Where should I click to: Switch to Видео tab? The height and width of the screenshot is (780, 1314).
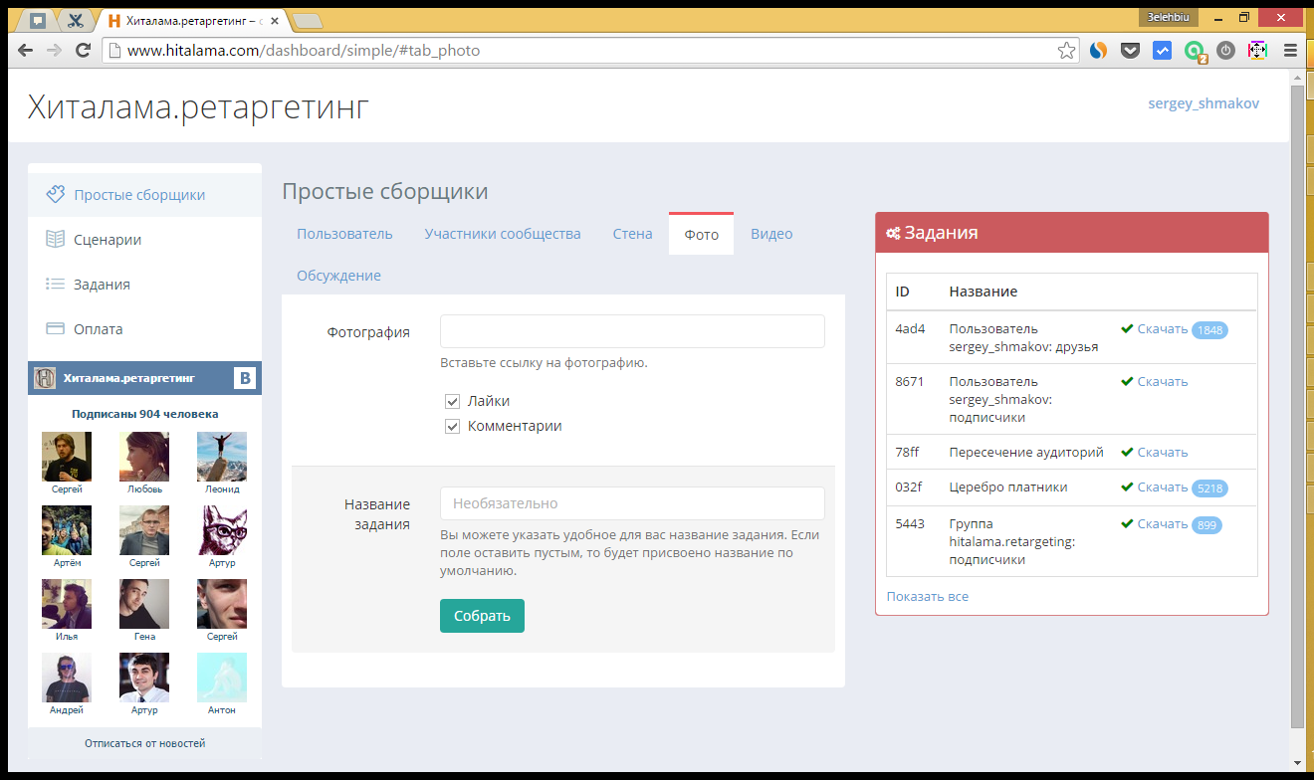[x=771, y=234]
